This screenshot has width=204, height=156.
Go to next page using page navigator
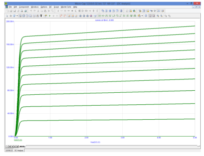(x=15, y=146)
